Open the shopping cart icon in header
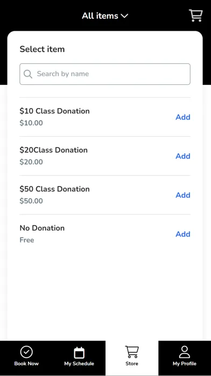The width and height of the screenshot is (211, 376). click(196, 16)
